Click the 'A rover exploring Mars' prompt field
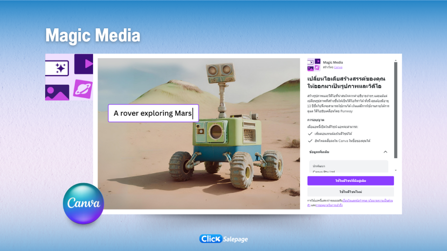 click(153, 113)
